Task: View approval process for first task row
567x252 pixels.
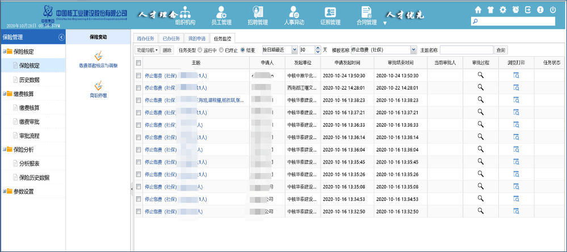Action: coord(480,75)
